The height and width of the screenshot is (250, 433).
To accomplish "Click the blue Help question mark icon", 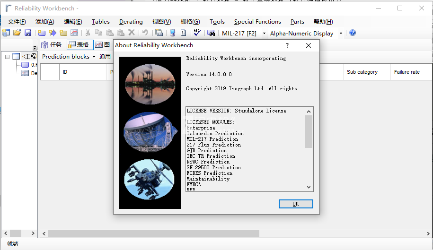I will pyautogui.click(x=353, y=33).
